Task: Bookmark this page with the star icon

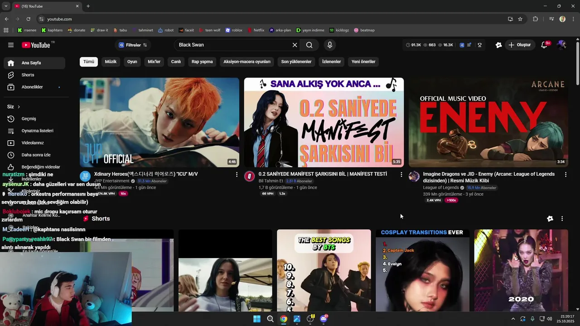Action: click(520, 19)
